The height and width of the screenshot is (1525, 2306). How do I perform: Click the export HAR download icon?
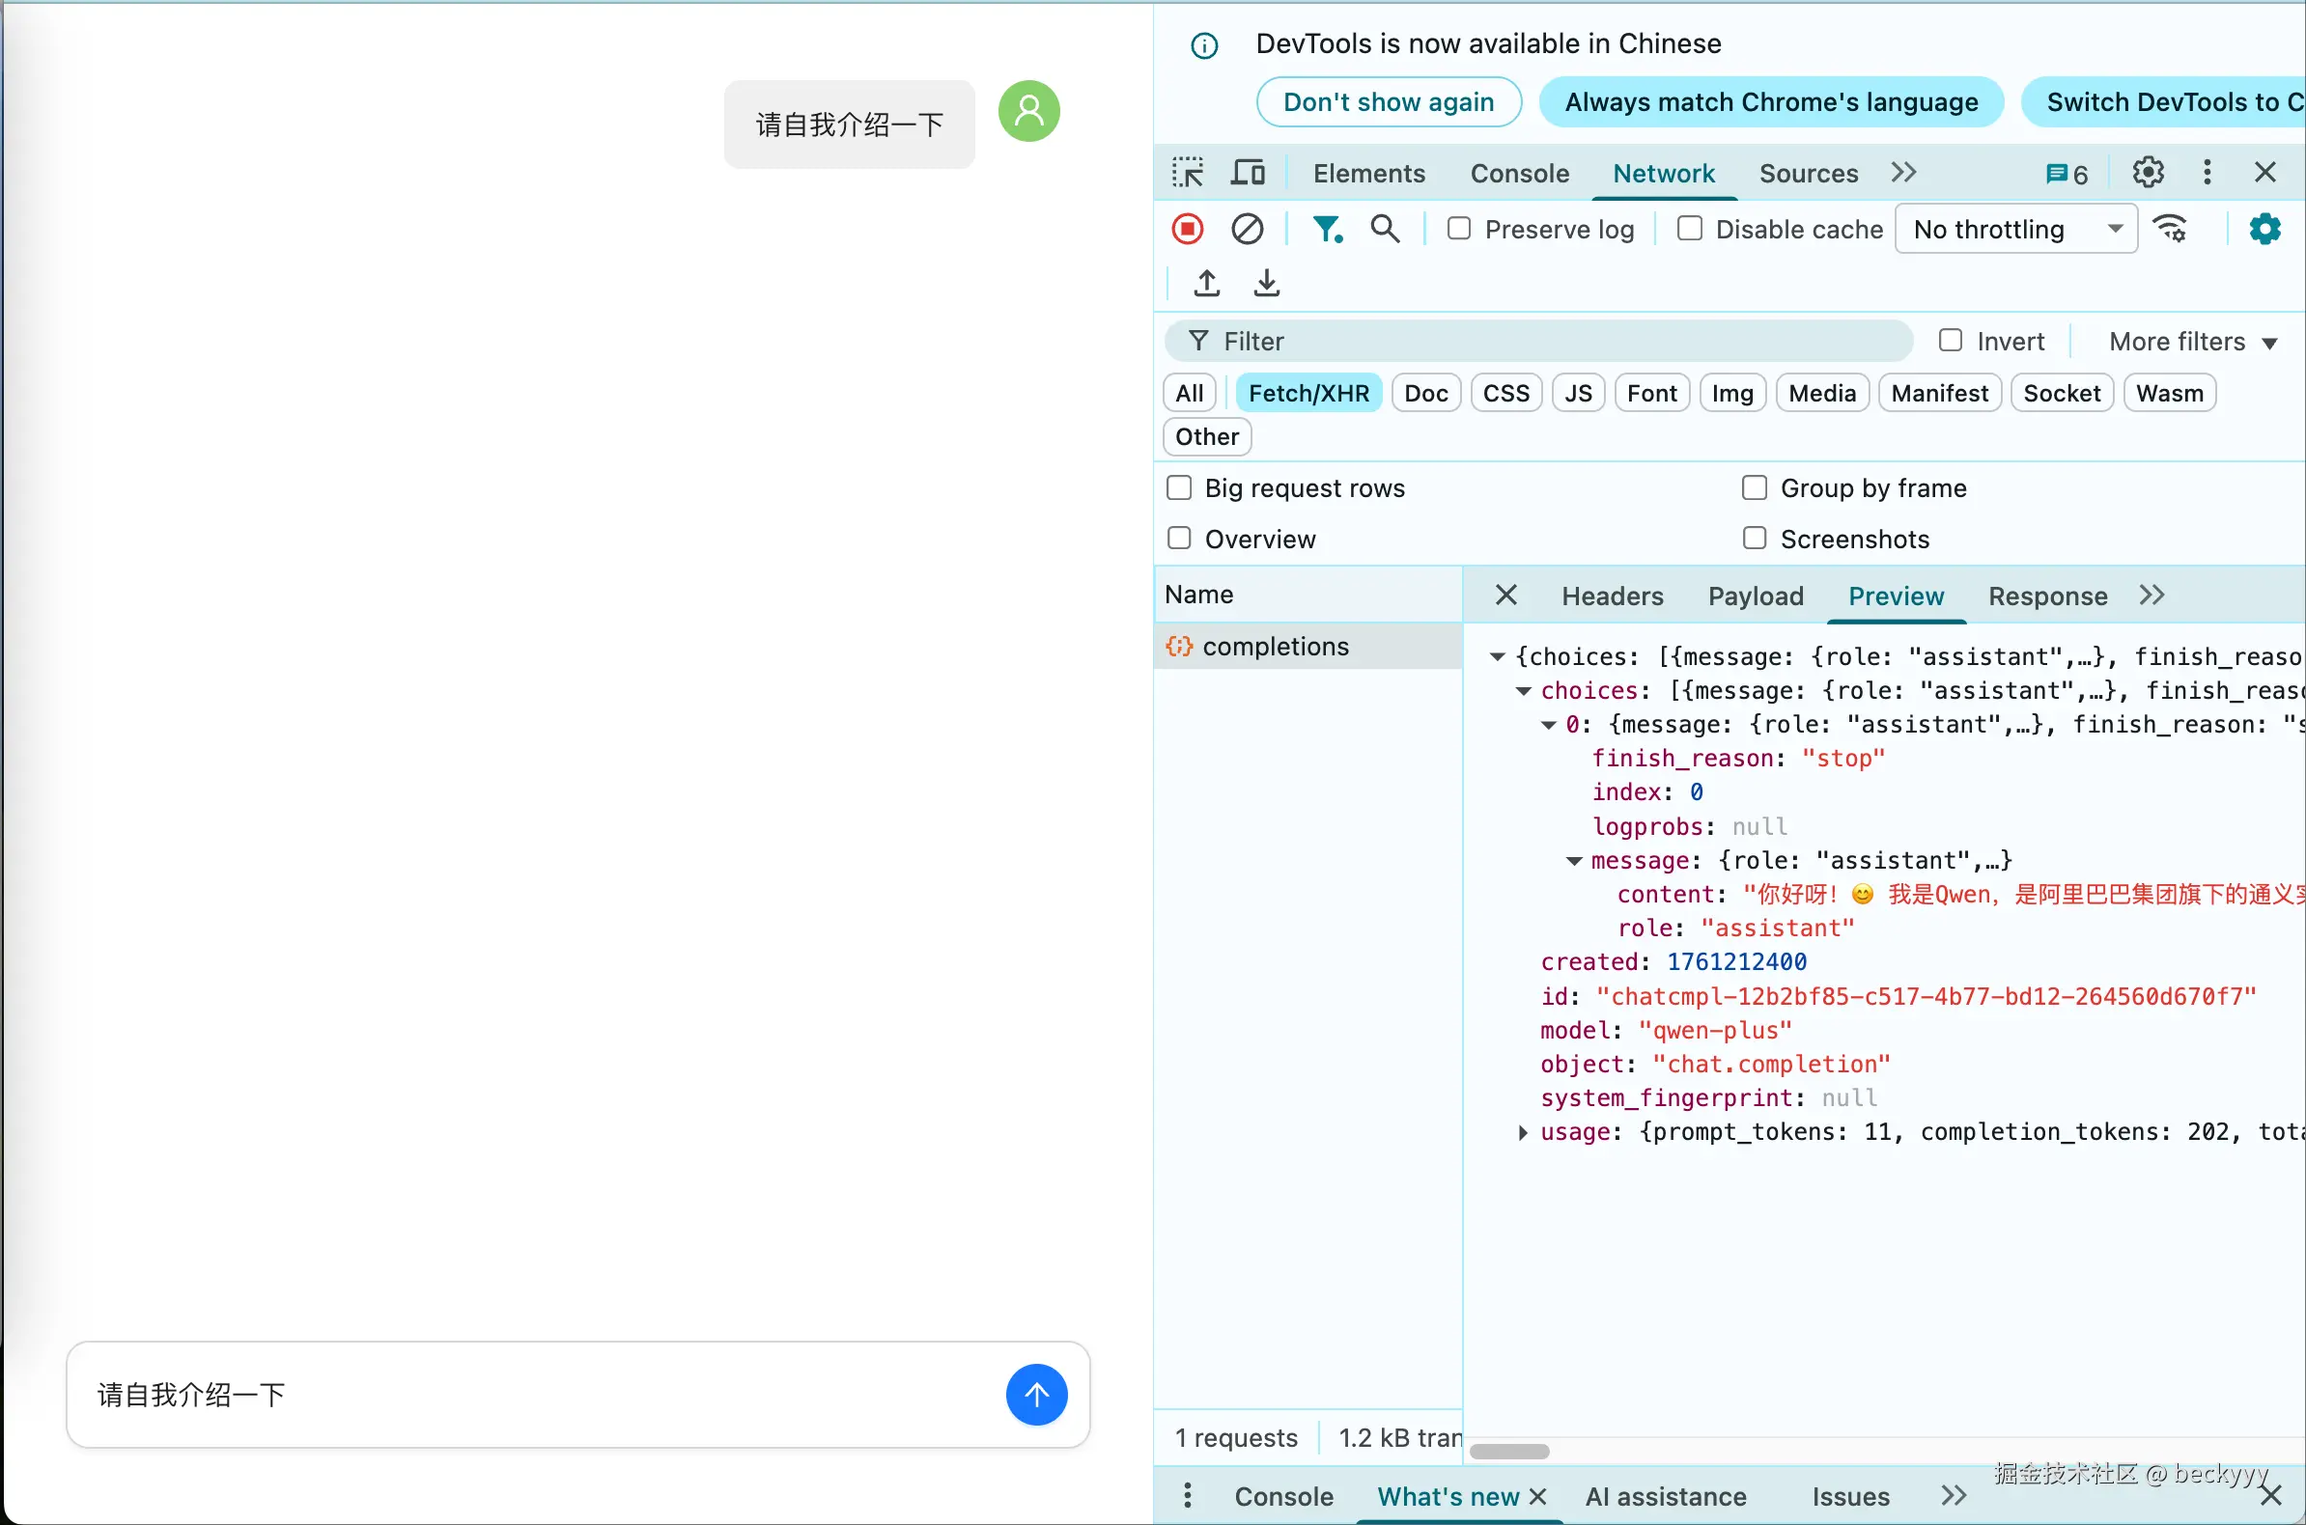(x=1266, y=283)
